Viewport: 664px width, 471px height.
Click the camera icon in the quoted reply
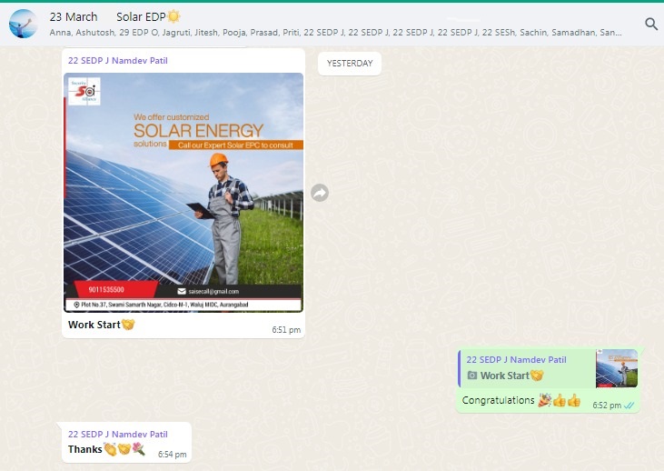pos(471,376)
